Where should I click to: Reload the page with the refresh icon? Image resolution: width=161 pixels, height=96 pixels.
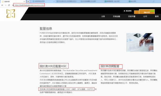(x=9, y=5)
